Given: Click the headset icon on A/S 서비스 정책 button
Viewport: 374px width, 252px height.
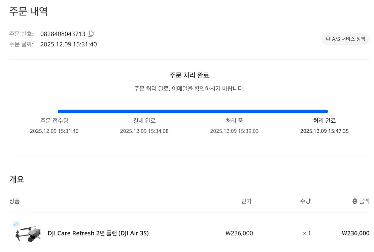Looking at the screenshot, I should tap(327, 39).
